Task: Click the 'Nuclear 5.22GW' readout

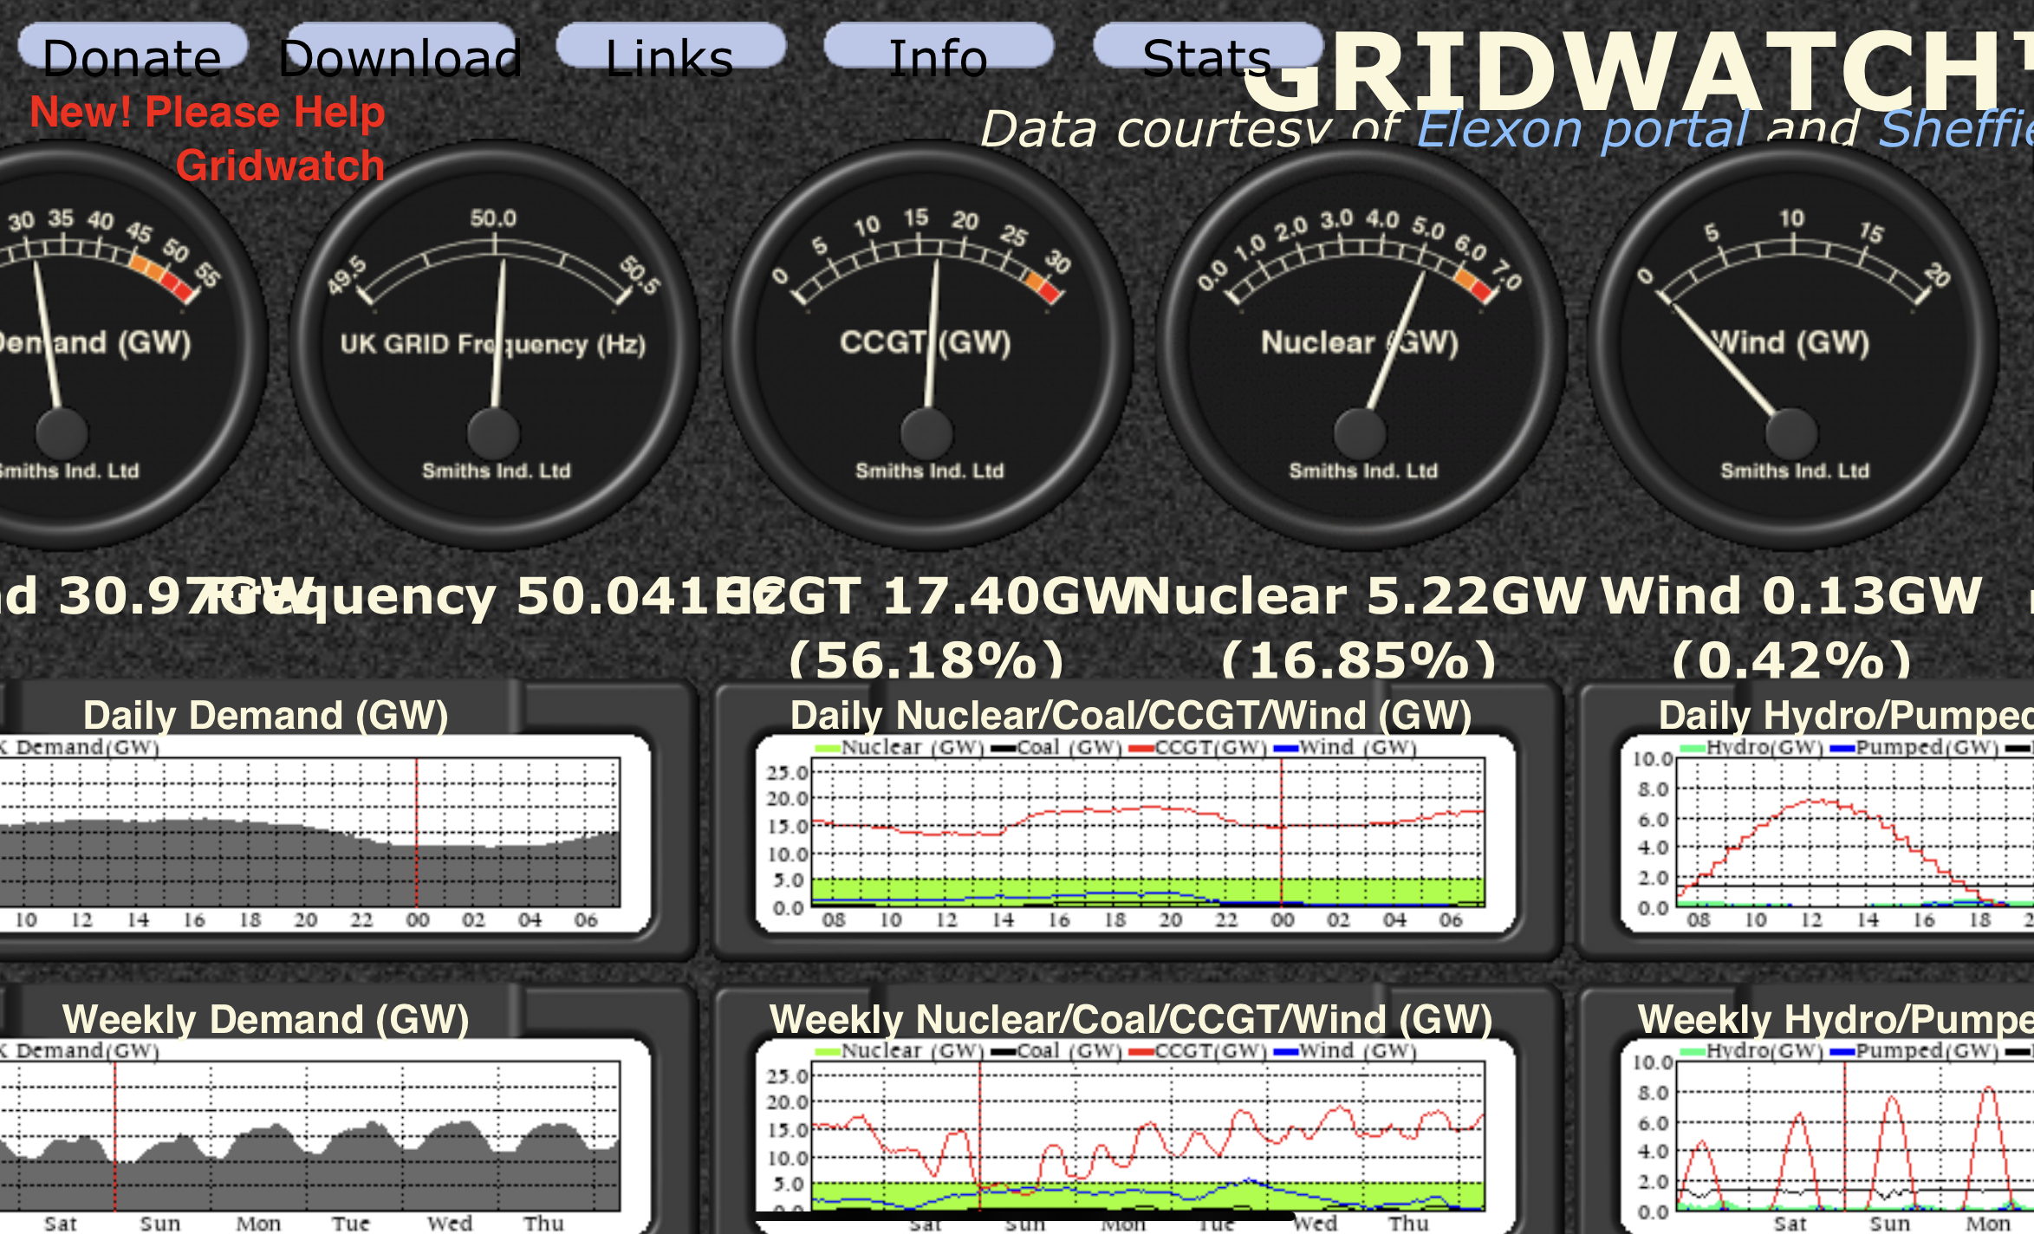Action: point(1359,597)
